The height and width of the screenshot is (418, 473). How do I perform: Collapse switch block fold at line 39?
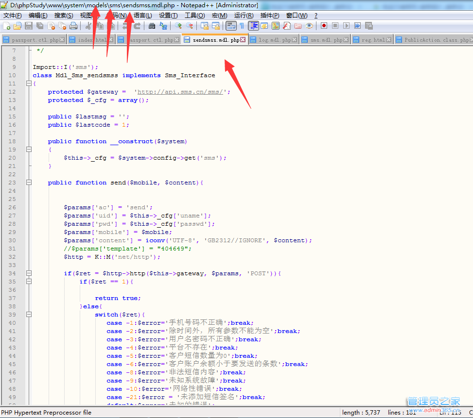29,315
